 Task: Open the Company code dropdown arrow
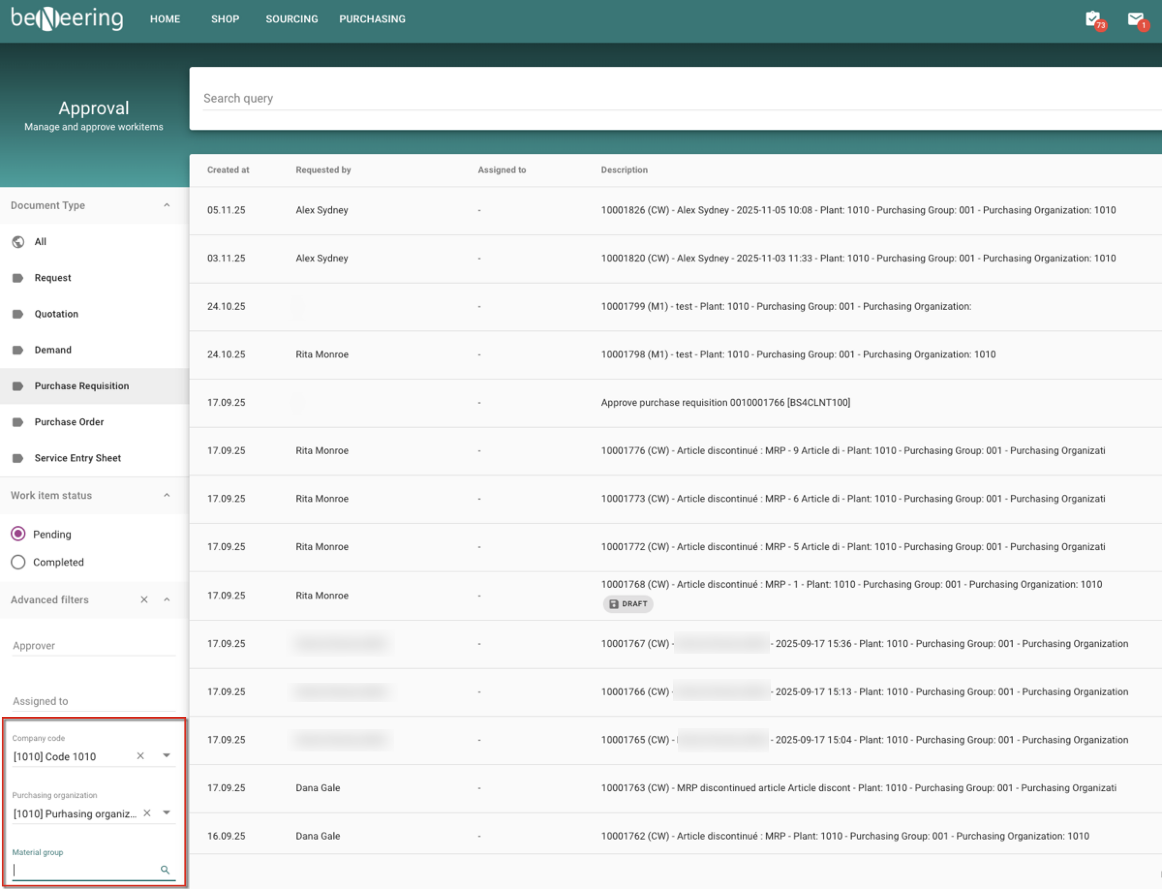tap(167, 756)
